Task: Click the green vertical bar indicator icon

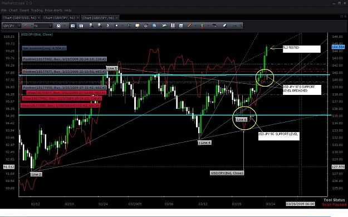Action: [x=129, y=26]
